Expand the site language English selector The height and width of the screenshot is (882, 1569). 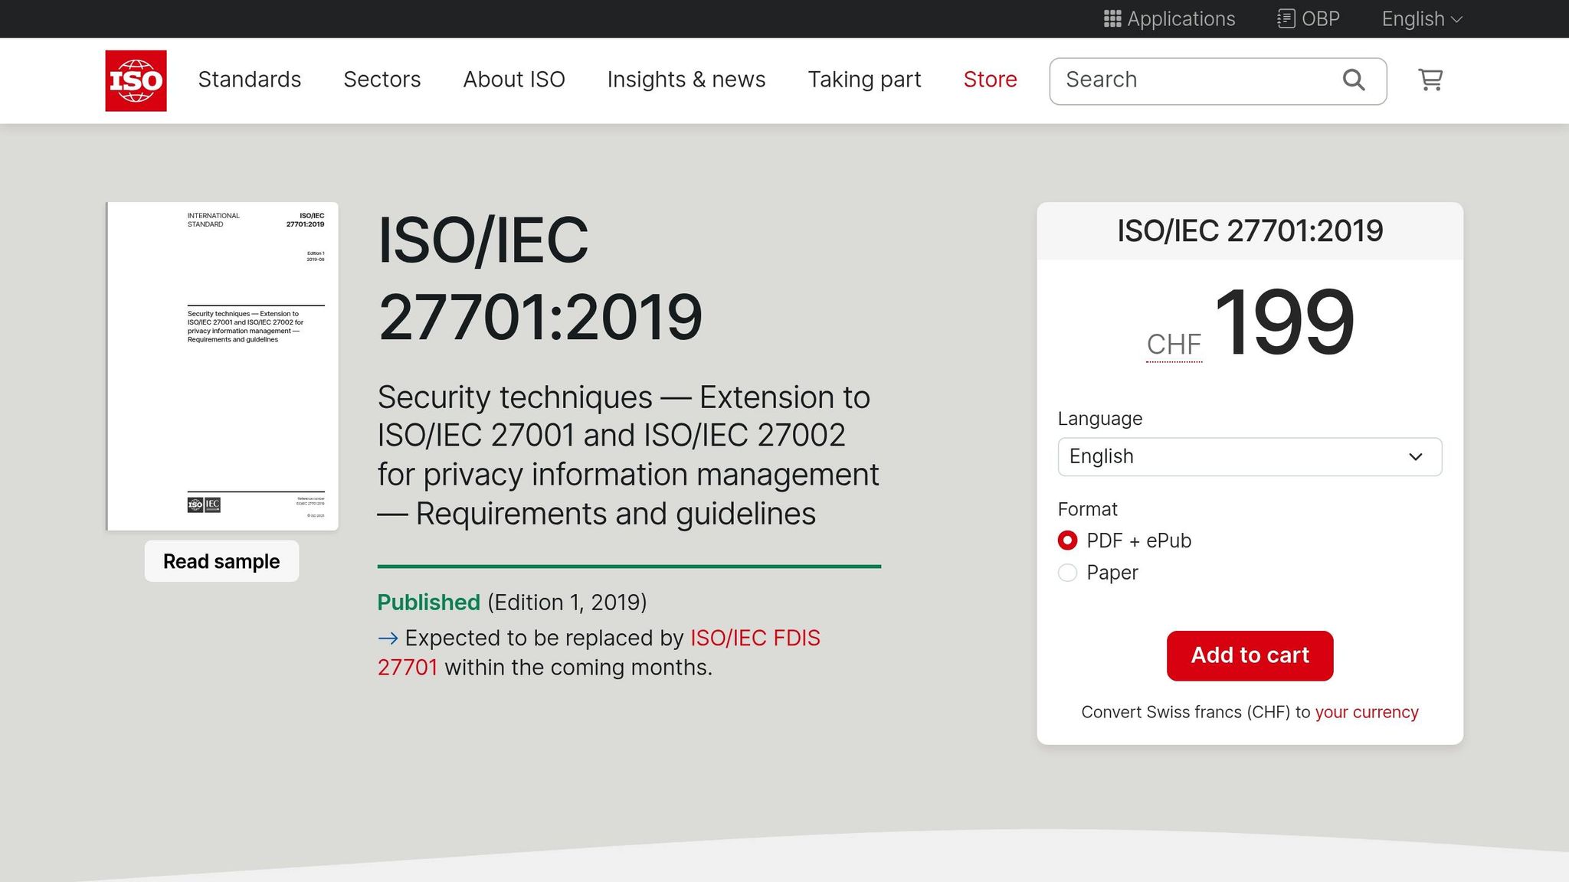click(x=1422, y=19)
